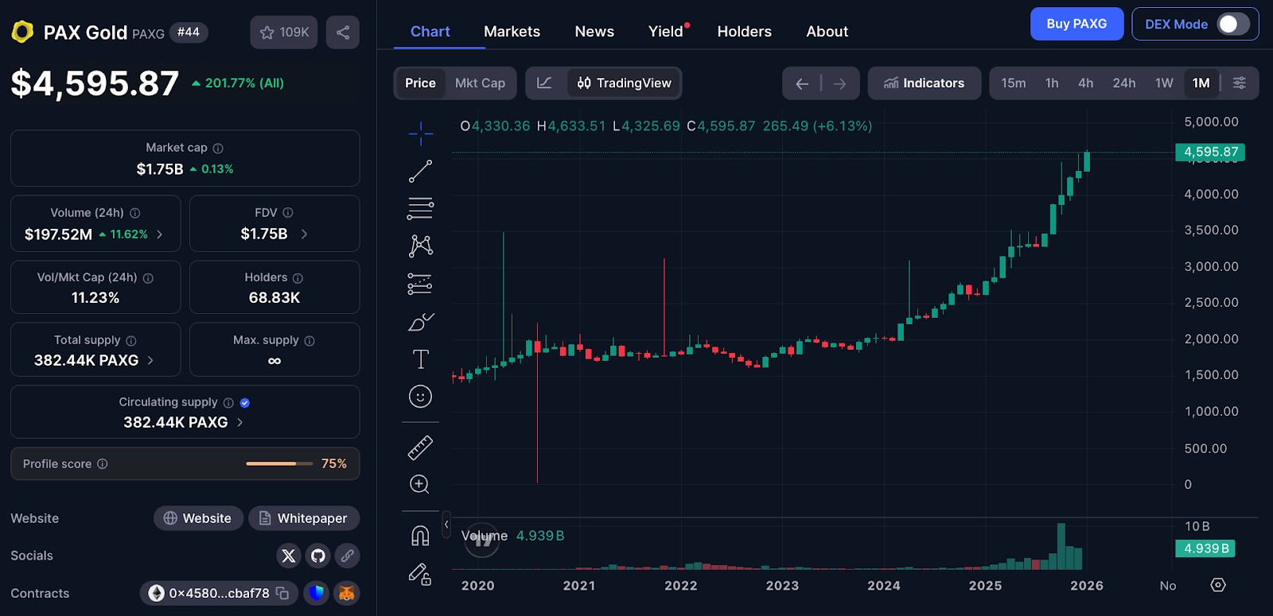Select the XABCD pattern tool

(x=420, y=246)
